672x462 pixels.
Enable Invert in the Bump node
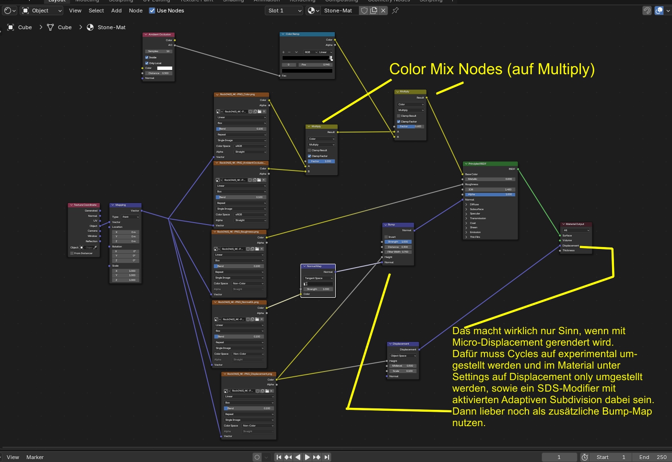click(386, 237)
